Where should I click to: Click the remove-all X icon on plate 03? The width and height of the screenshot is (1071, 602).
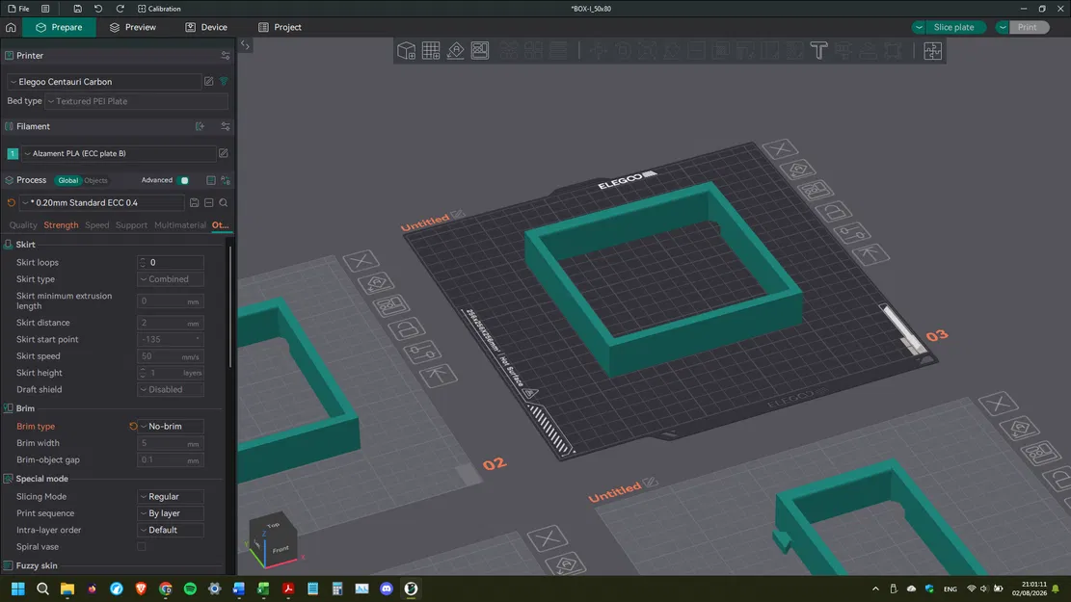coord(780,148)
